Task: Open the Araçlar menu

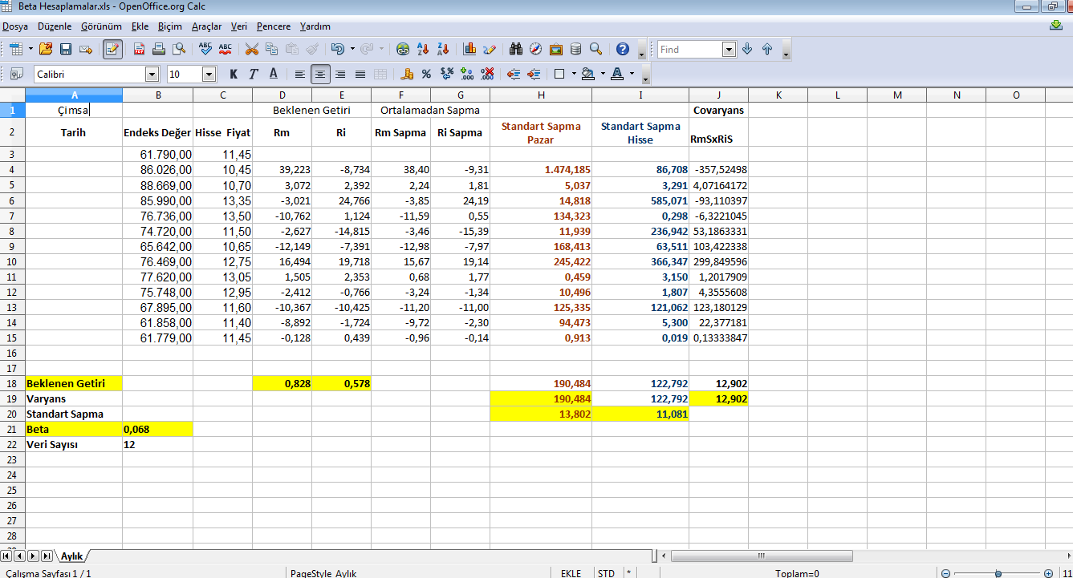Action: [206, 26]
